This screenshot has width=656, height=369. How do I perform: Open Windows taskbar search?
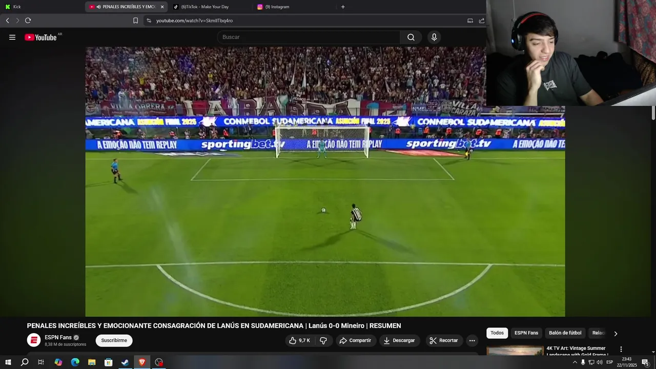coord(24,362)
